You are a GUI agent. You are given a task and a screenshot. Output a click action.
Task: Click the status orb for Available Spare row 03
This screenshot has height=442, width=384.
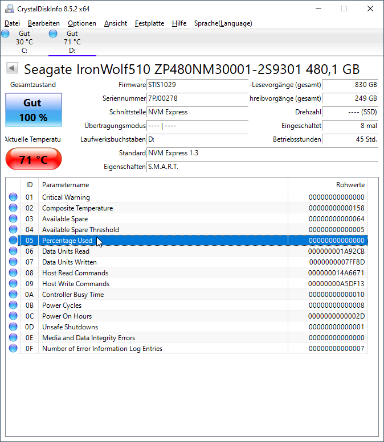pos(13,218)
